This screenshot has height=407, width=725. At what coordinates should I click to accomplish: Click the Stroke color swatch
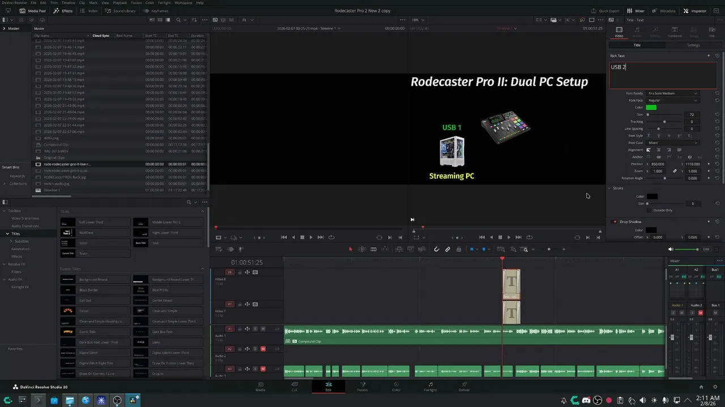(x=652, y=197)
